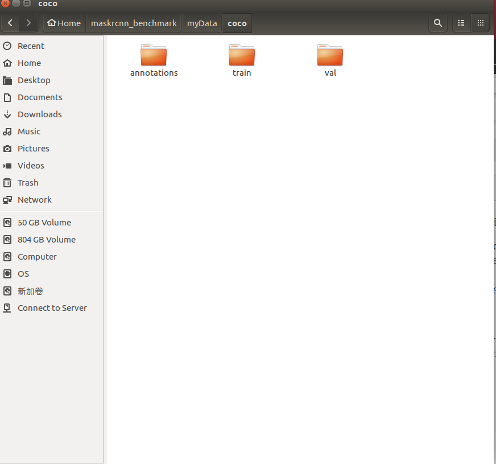
Task: Jump to Home in the path bar
Action: tap(64, 23)
